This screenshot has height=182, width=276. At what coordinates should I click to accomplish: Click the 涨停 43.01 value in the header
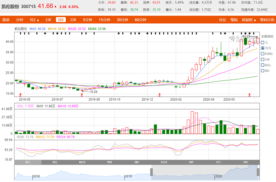click(x=156, y=2)
